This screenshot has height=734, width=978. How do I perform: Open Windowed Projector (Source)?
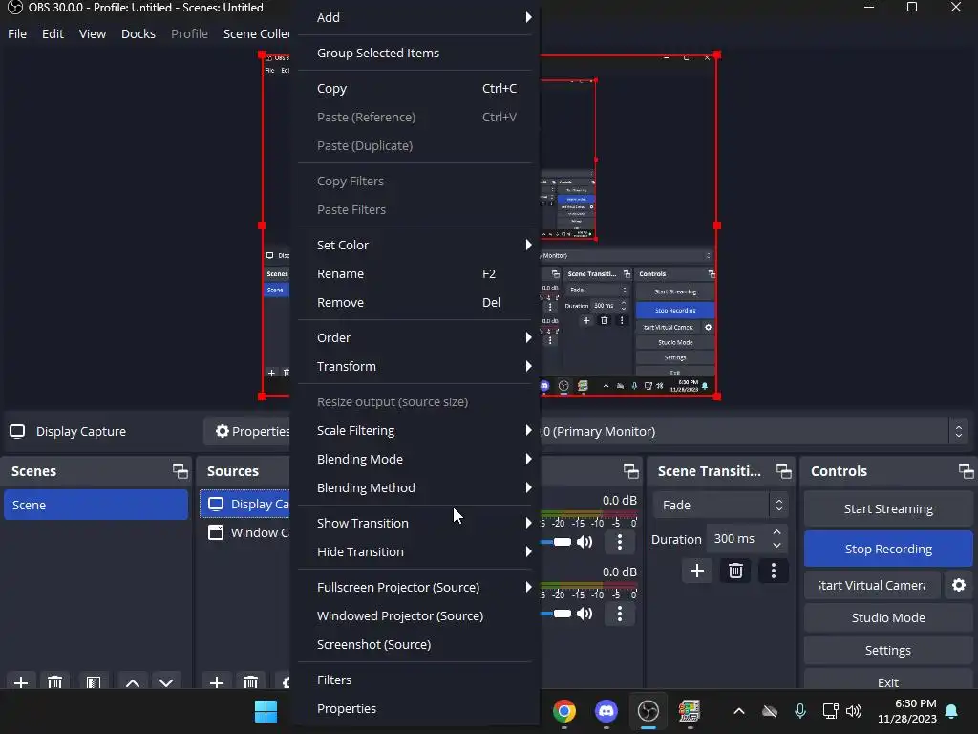point(415,616)
